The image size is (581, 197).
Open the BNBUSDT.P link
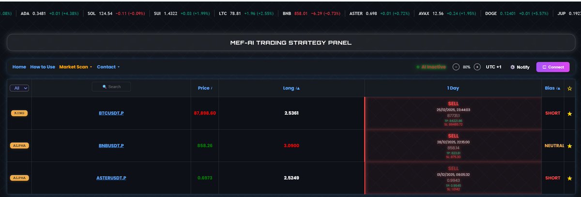tap(111, 145)
